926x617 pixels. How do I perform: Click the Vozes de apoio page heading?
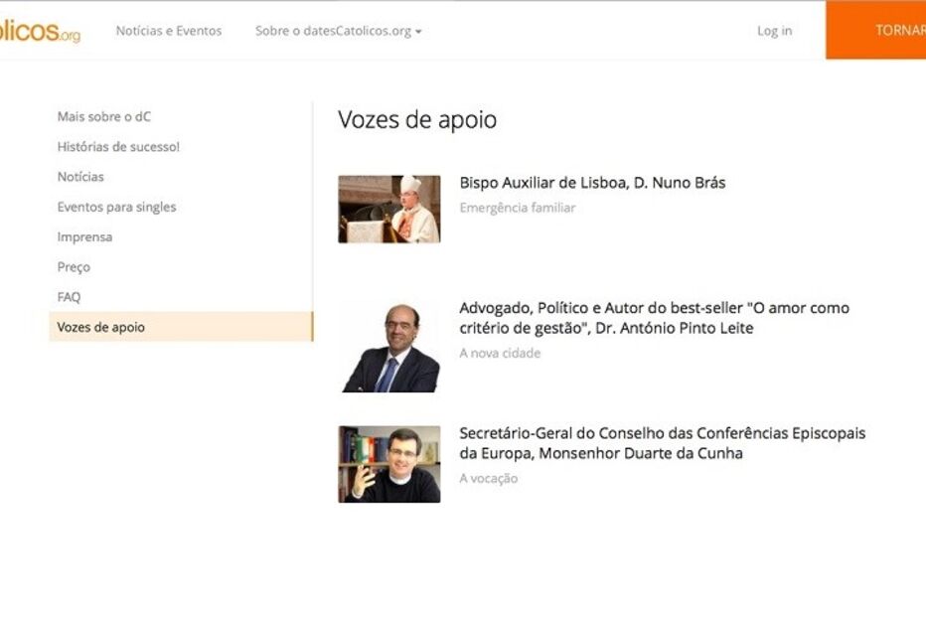(416, 119)
